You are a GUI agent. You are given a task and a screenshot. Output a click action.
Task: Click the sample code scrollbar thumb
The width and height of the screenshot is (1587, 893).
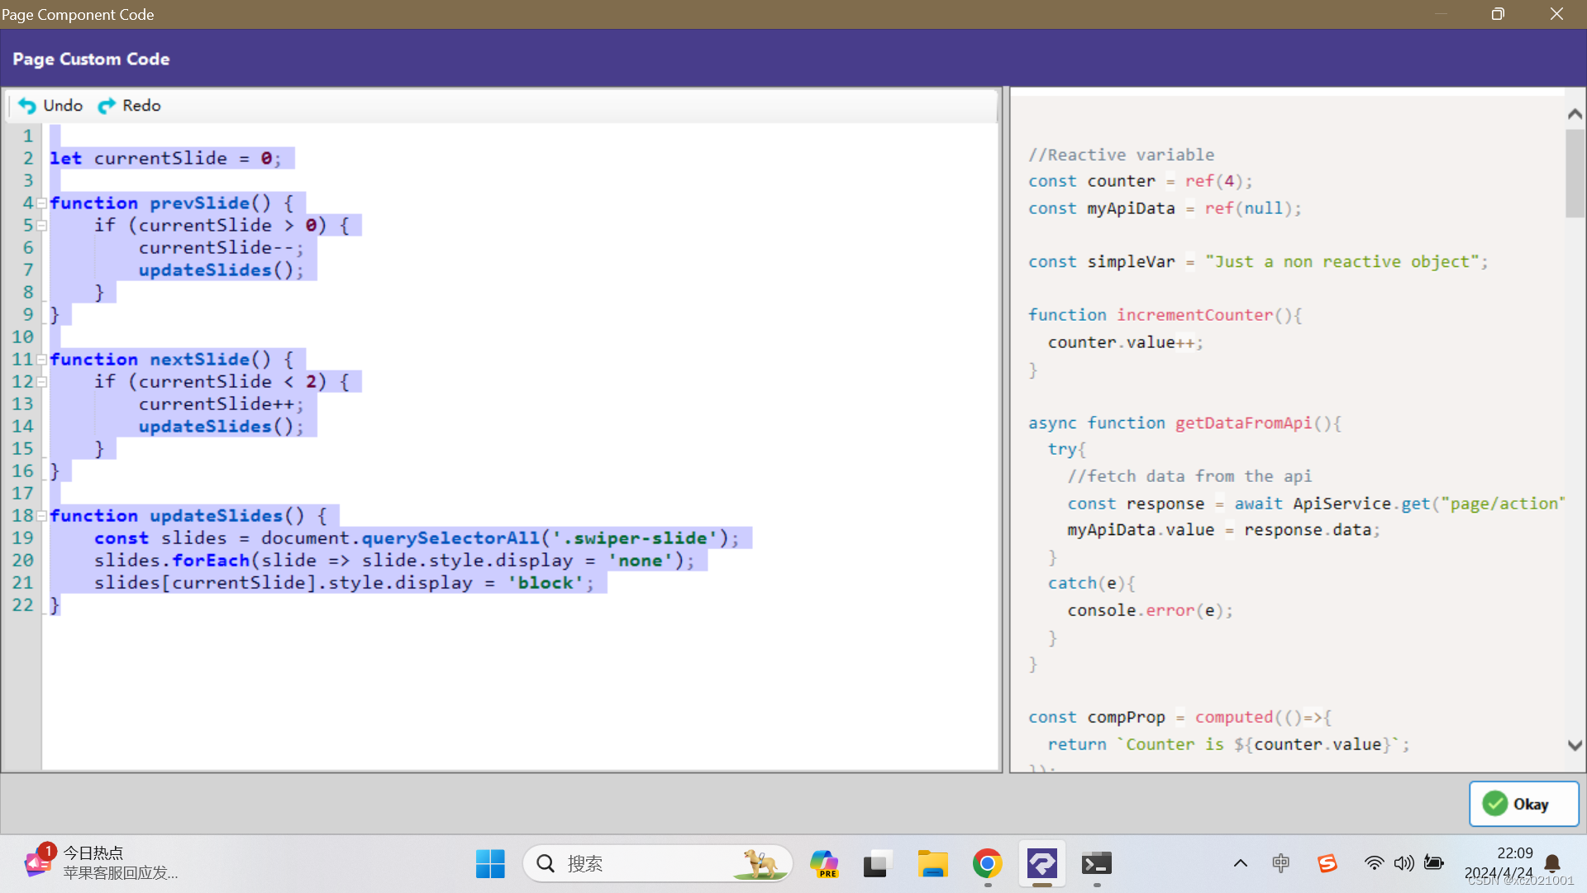click(x=1574, y=174)
